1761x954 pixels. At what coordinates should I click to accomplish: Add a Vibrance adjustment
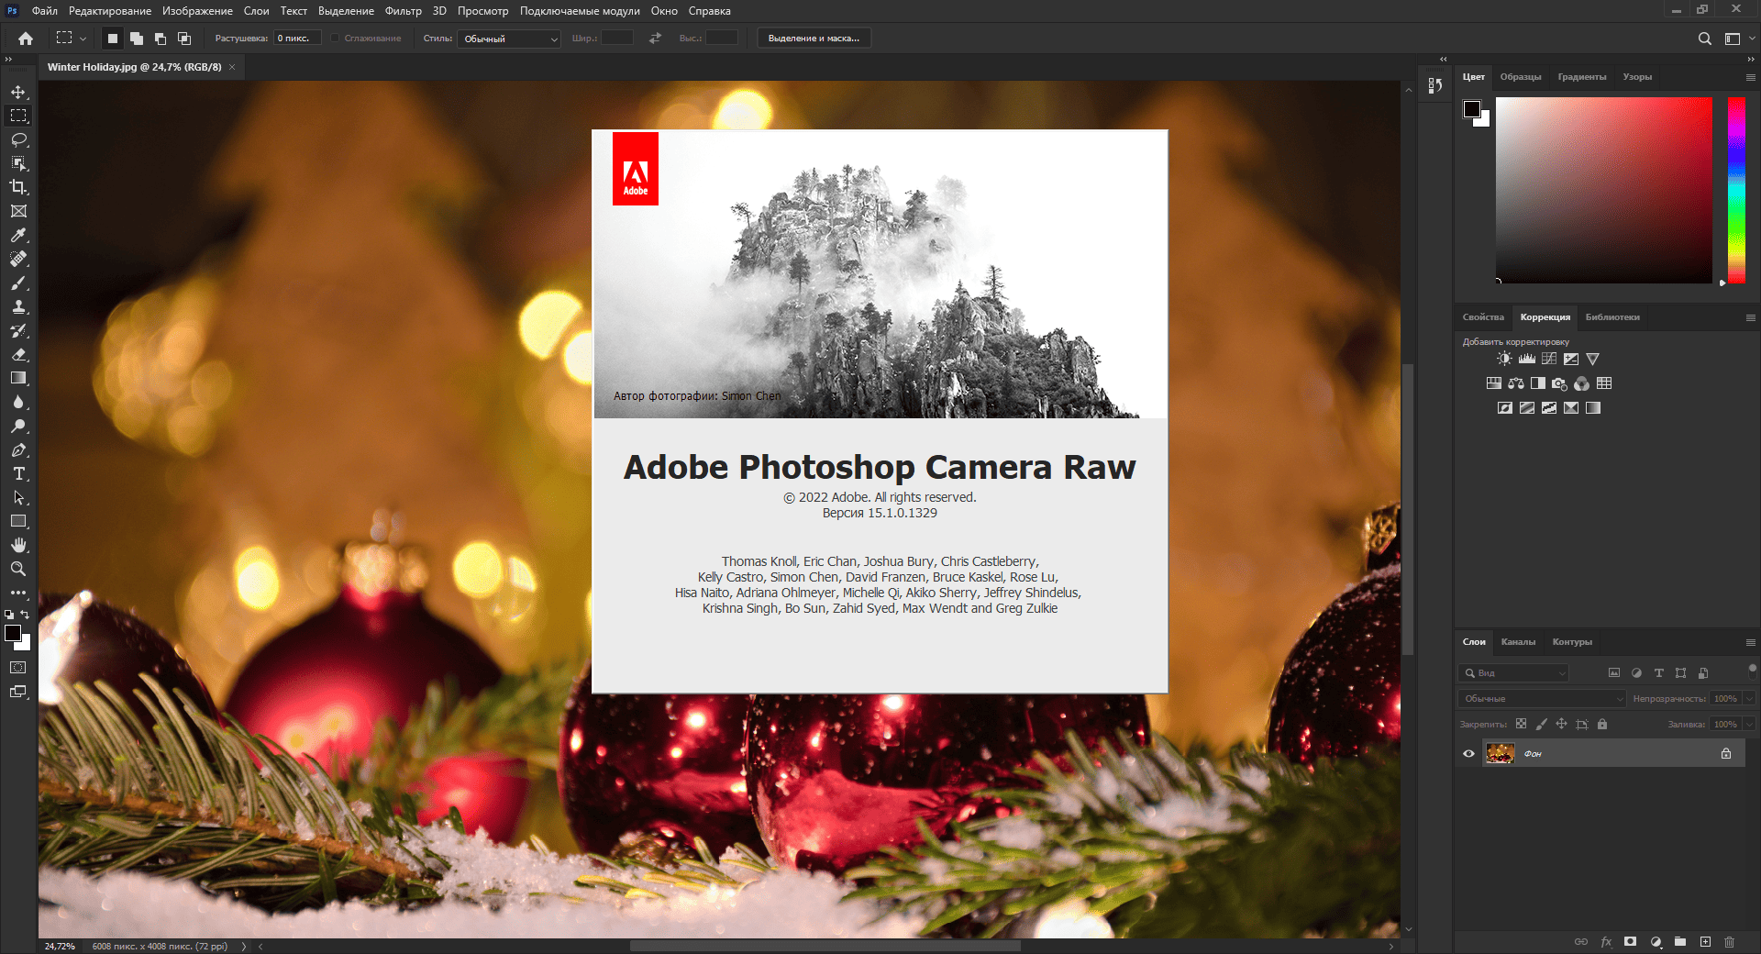click(1593, 359)
